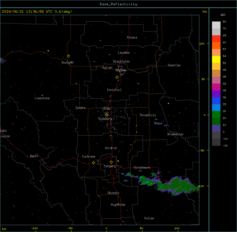Screen dimensions: 237x232
Task: Click the ThreeHills label
Action: (148, 115)
